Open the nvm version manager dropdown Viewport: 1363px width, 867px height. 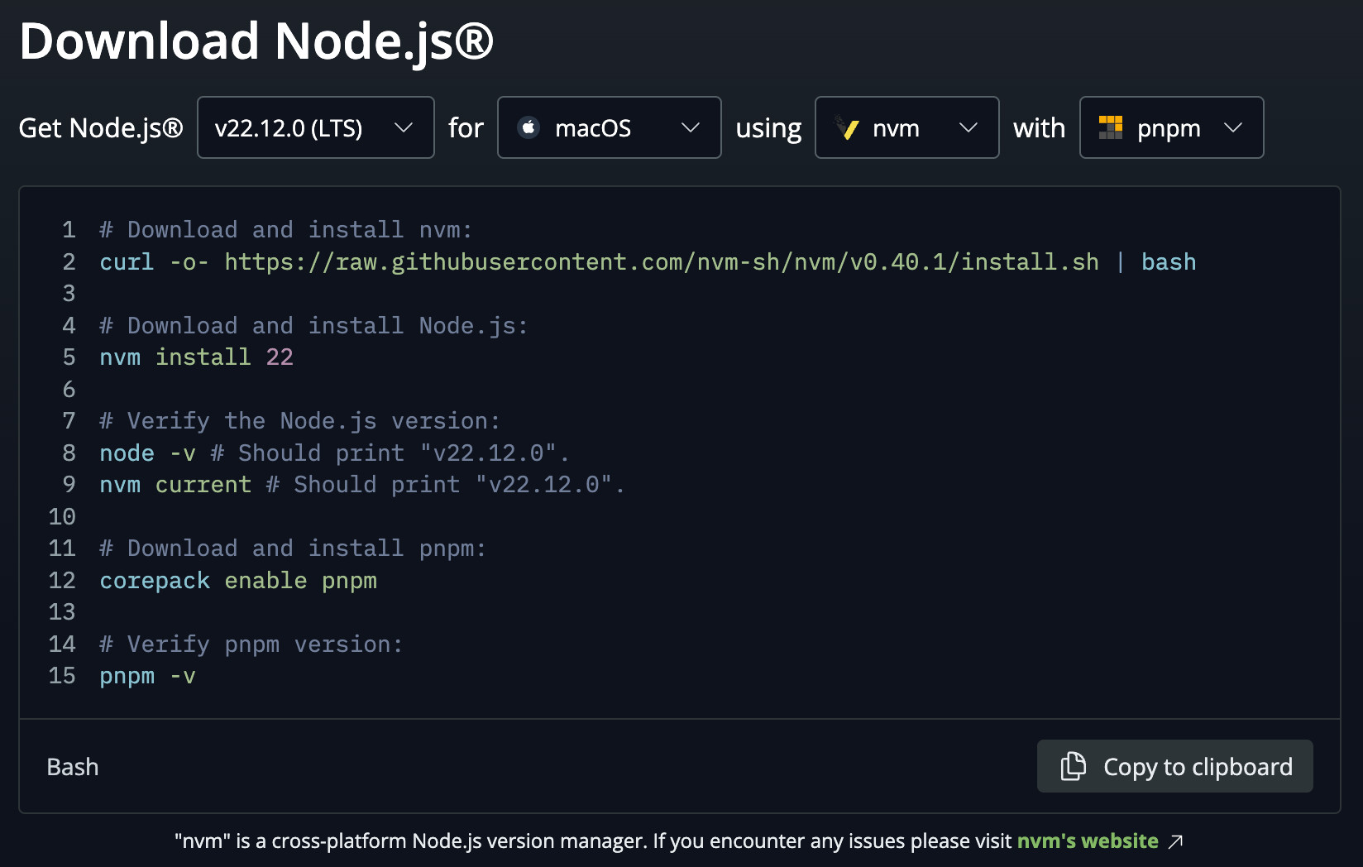[906, 127]
